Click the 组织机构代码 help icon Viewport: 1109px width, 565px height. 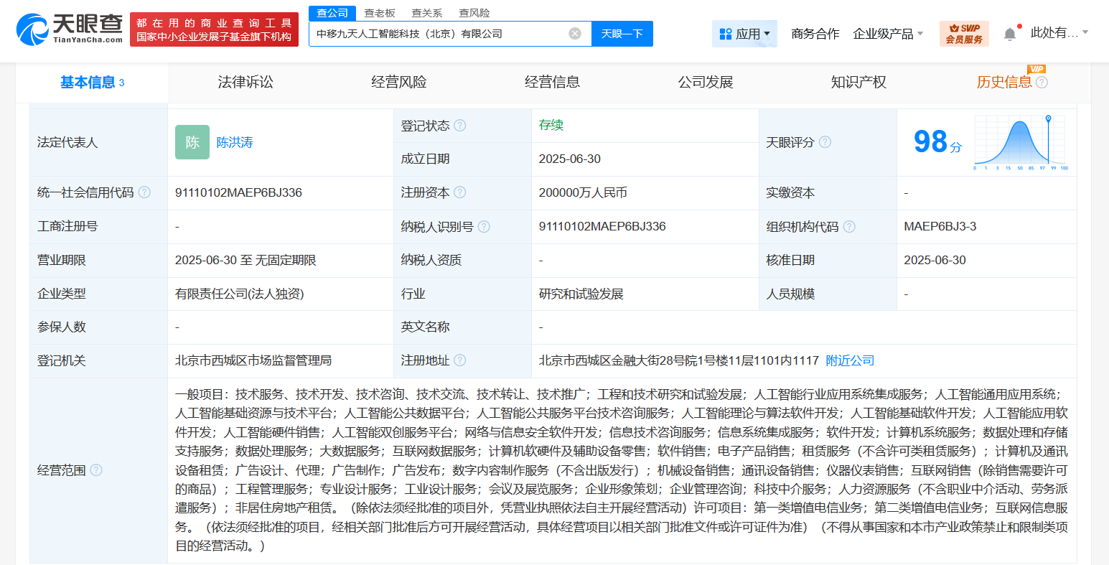click(x=849, y=226)
